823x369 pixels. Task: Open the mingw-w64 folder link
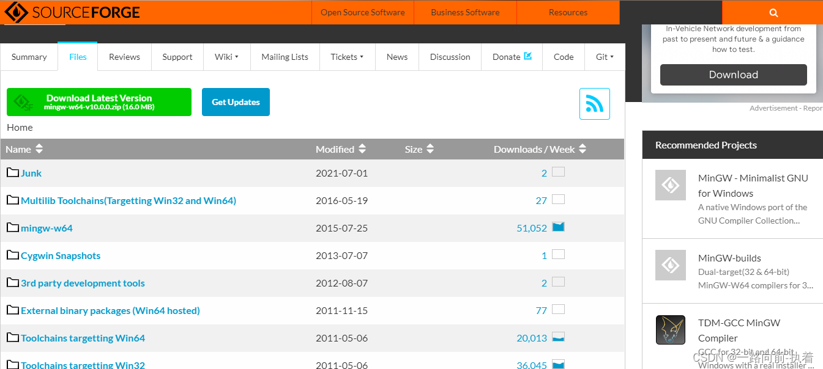pyautogui.click(x=47, y=228)
